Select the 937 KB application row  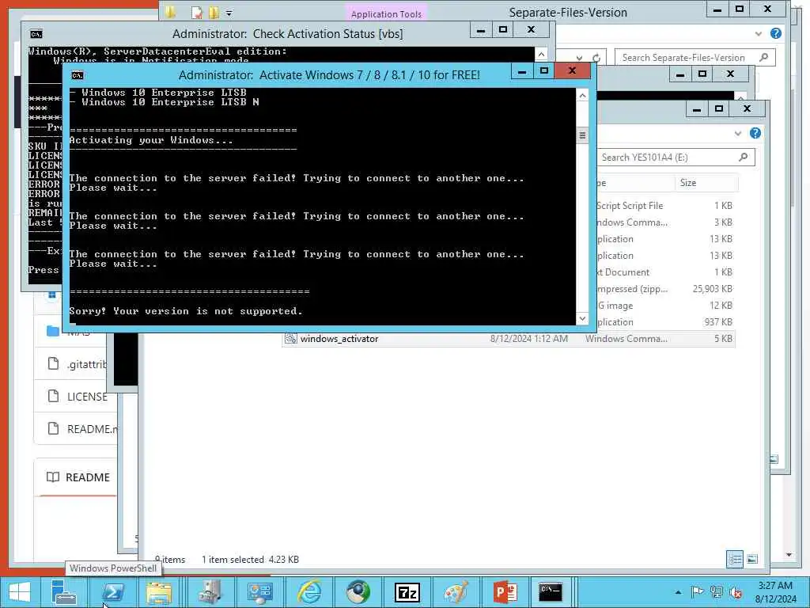[x=665, y=322]
